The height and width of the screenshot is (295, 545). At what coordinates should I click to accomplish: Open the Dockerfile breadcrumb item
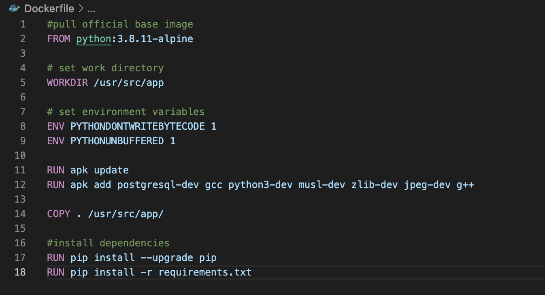(50, 9)
